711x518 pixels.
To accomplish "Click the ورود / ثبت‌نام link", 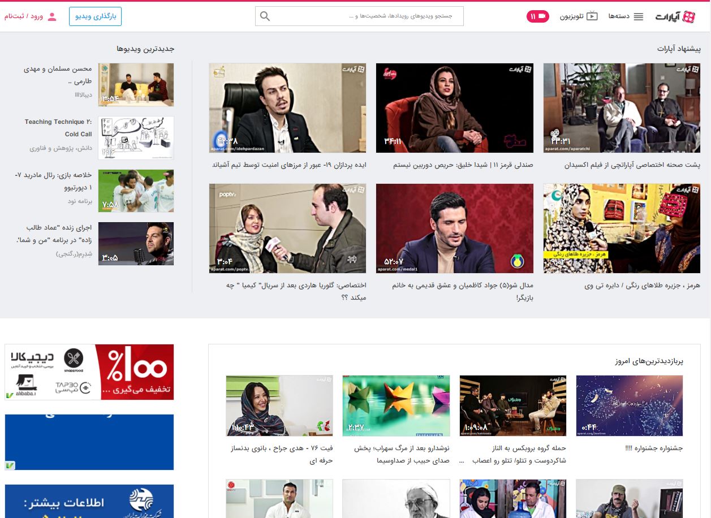I will pyautogui.click(x=24, y=16).
